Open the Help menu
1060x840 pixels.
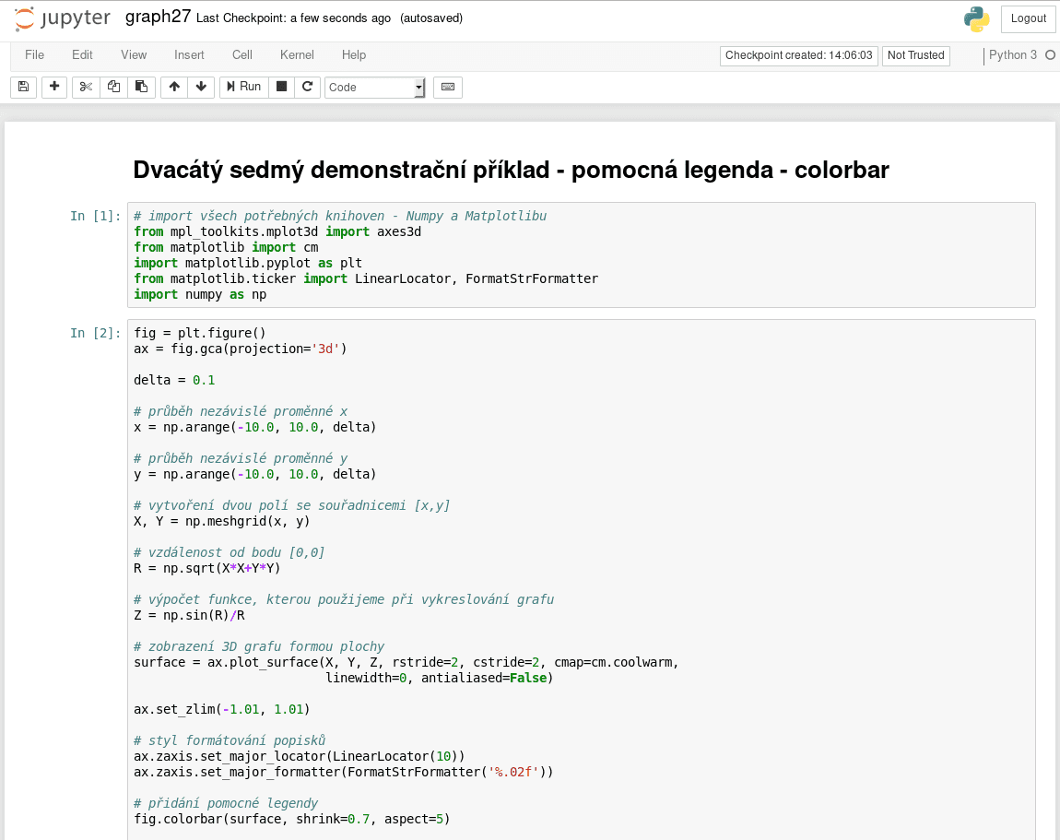(x=354, y=55)
